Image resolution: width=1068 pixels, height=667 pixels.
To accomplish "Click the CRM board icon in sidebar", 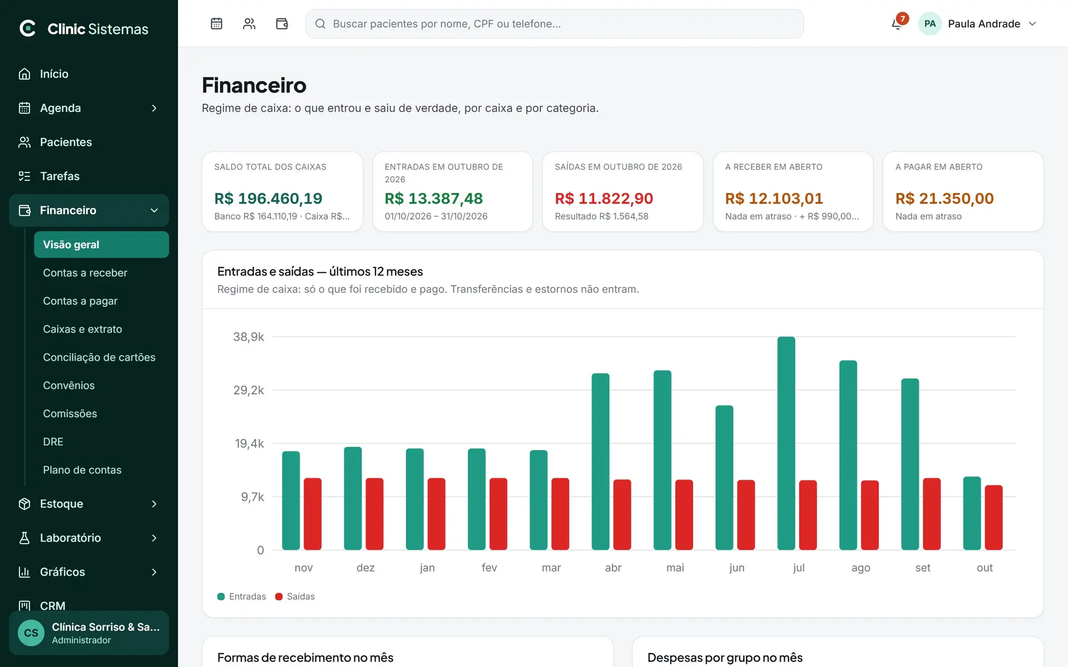I will [x=24, y=606].
